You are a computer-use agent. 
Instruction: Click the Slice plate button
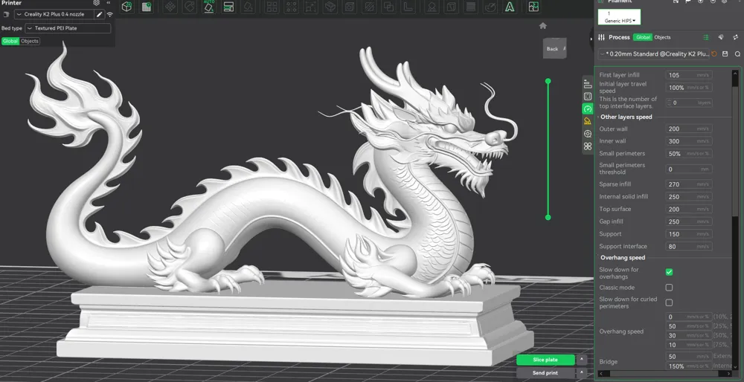coord(545,360)
